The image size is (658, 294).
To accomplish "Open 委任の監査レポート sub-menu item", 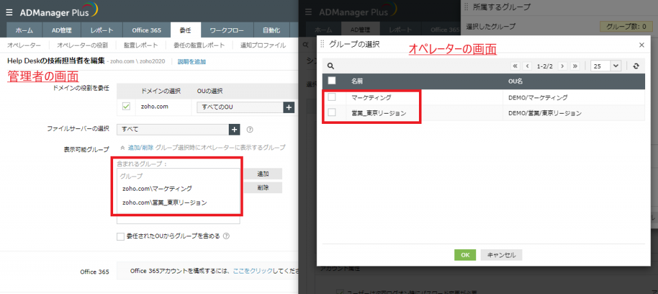I will pos(199,46).
